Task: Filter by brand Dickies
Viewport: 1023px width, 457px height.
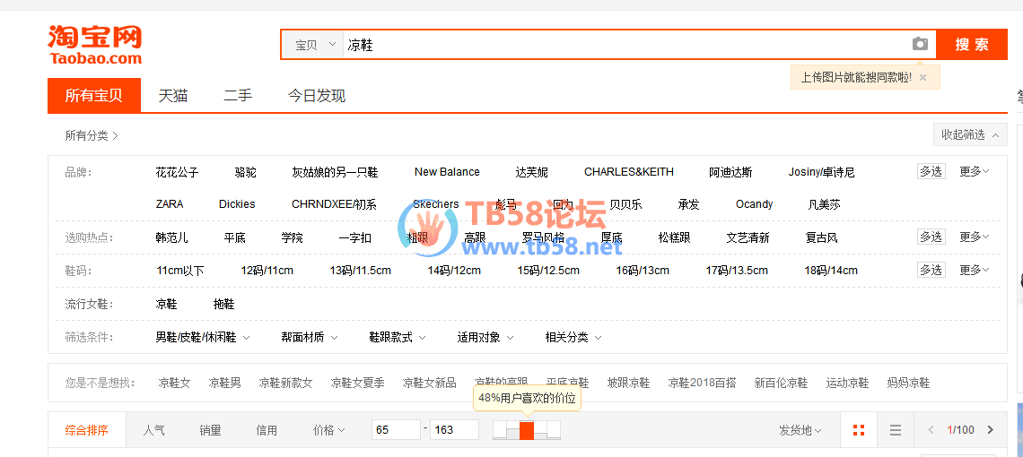Action: click(237, 204)
